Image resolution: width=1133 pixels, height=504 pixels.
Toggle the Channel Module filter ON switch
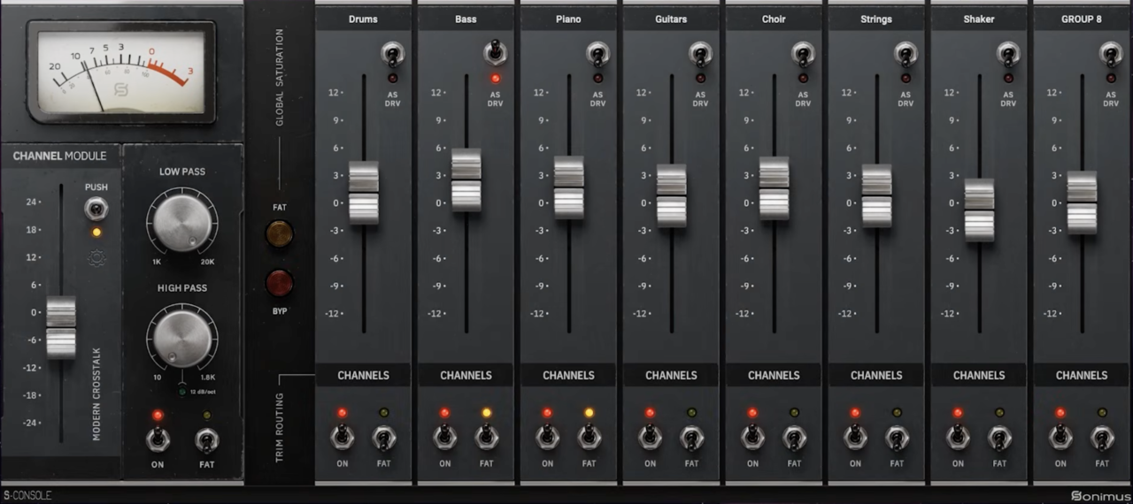[158, 439]
